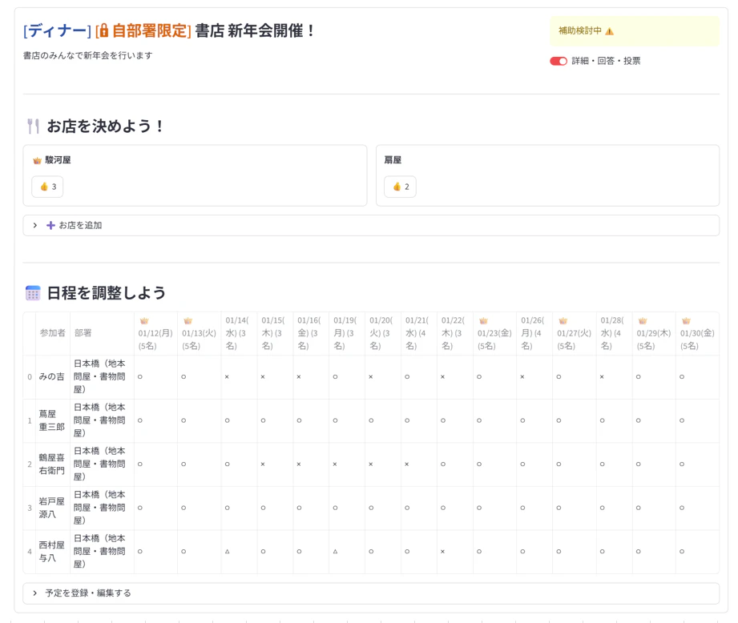Click the [ディナー] tag in title
The width and height of the screenshot is (738, 623).
tap(57, 31)
